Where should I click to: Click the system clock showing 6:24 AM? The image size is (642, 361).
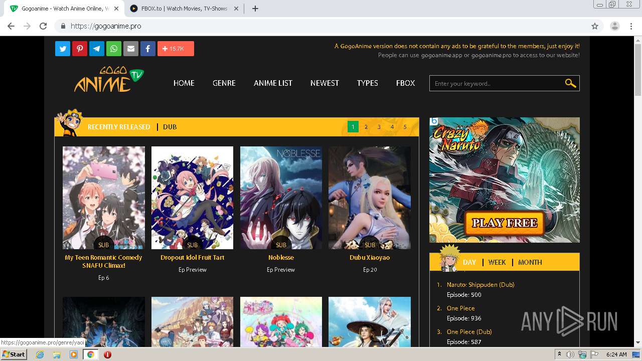pyautogui.click(x=616, y=354)
